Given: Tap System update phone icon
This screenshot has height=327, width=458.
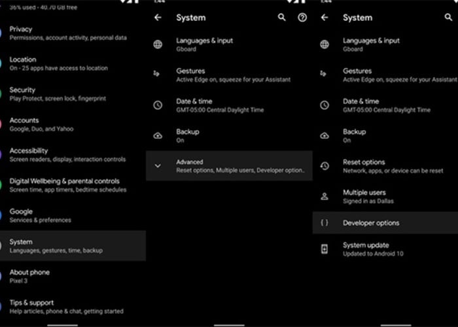Looking at the screenshot, I should pos(325,249).
